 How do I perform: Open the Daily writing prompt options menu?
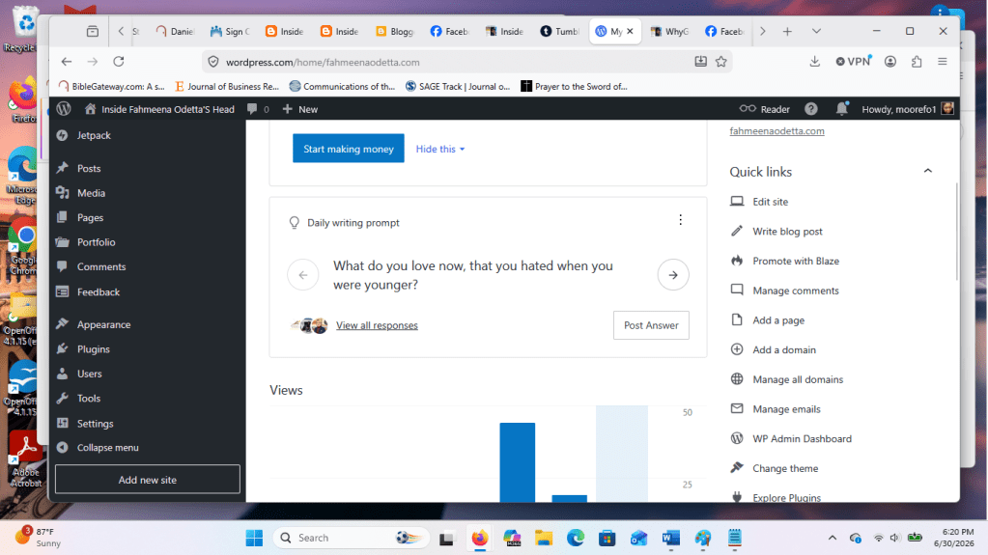[x=680, y=220]
